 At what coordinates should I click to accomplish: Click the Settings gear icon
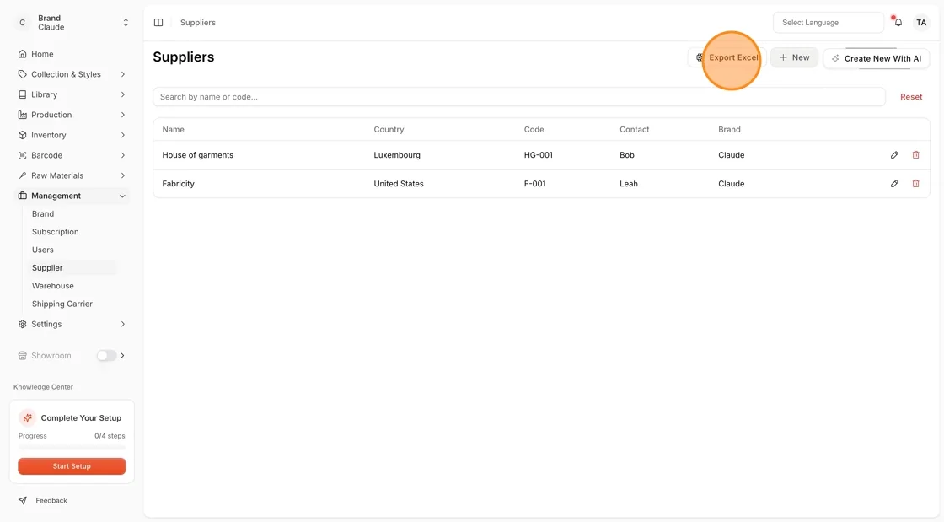[x=22, y=324]
